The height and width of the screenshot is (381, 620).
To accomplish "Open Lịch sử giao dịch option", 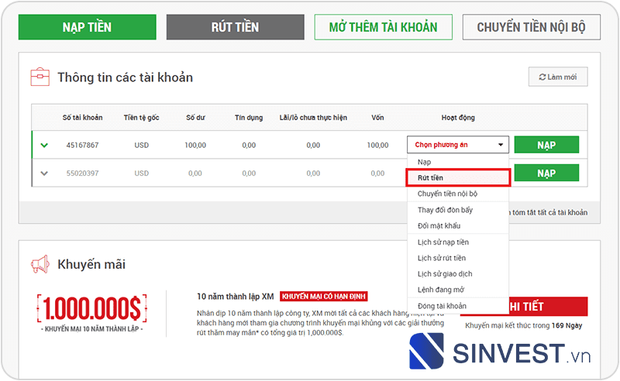I will click(458, 274).
